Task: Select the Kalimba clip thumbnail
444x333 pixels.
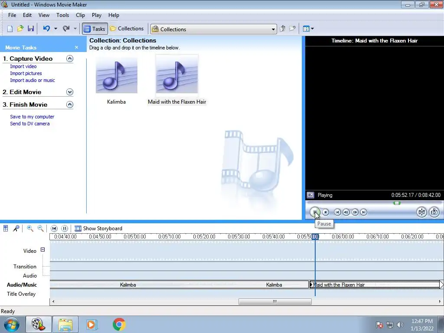Action: (116, 75)
